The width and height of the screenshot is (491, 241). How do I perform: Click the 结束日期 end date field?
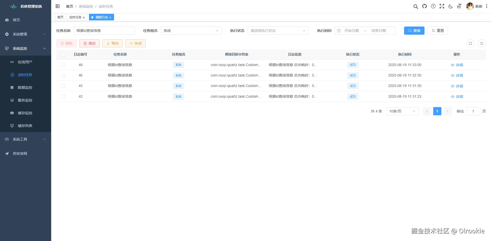[x=379, y=31]
